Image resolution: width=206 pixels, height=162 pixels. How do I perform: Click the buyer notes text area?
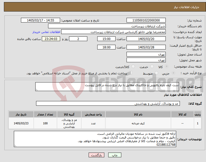click(95, 139)
